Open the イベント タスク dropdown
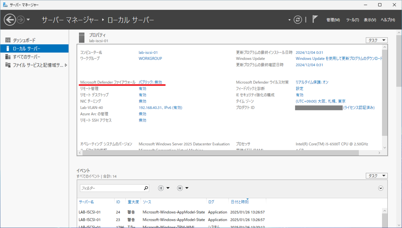Image resolution: width=402 pixels, height=228 pixels. 377,176
